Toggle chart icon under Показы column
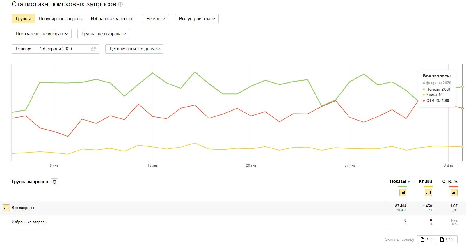This screenshot has width=466, height=246. click(403, 192)
